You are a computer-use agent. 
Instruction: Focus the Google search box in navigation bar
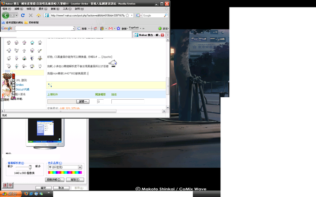click(x=153, y=15)
